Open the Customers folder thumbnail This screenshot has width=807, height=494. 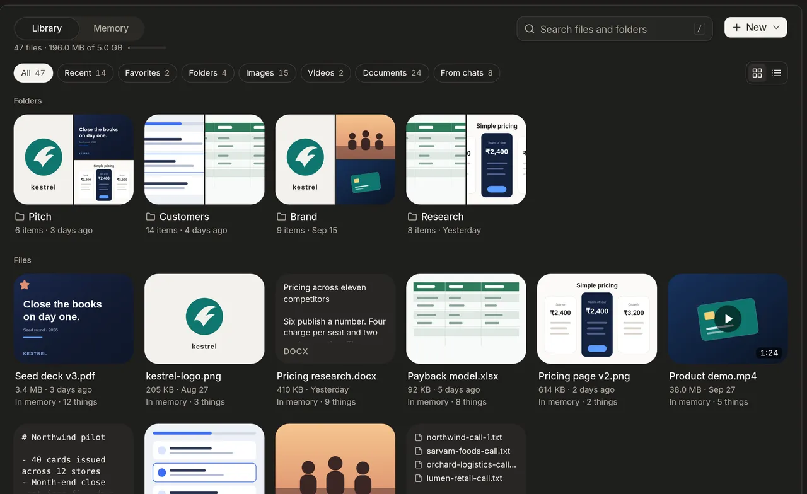204,159
